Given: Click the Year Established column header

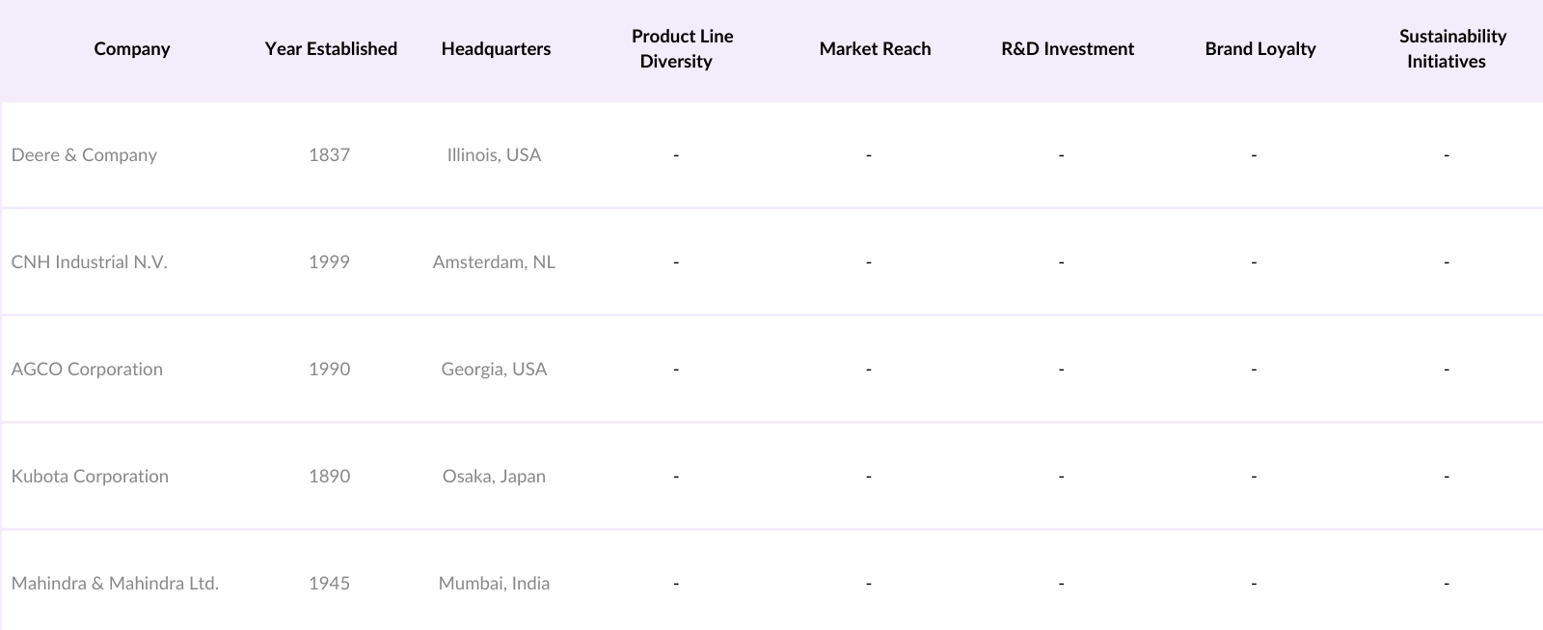Looking at the screenshot, I should click(x=331, y=49).
